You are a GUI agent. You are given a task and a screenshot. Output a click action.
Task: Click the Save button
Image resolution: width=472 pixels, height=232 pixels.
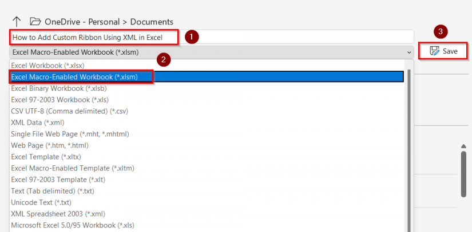point(443,51)
